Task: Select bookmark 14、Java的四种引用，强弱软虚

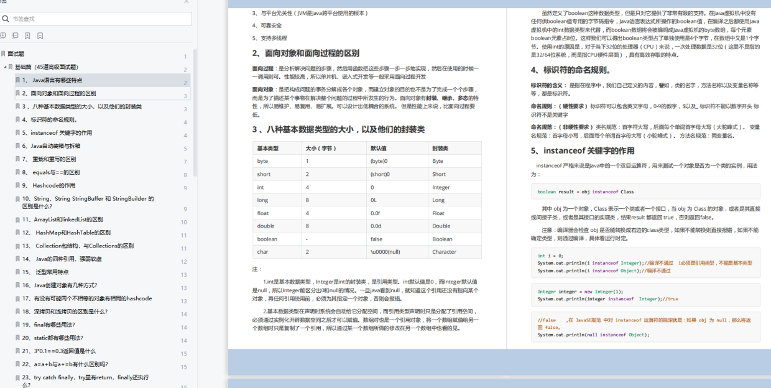Action: point(62,259)
